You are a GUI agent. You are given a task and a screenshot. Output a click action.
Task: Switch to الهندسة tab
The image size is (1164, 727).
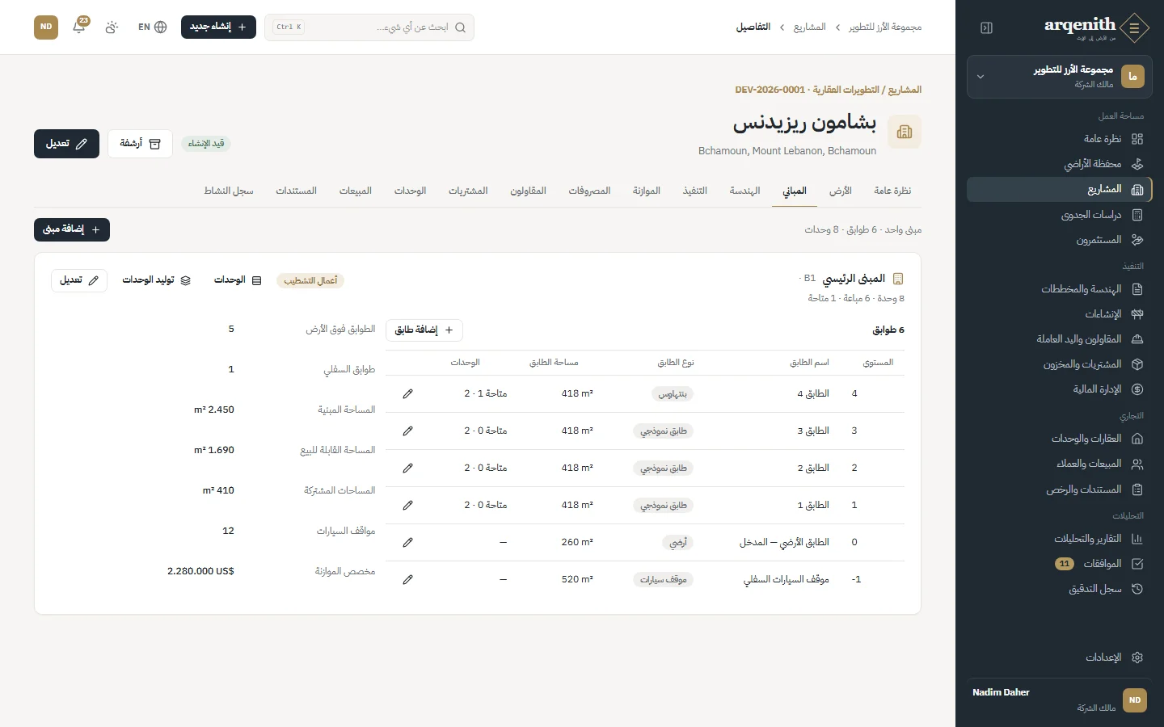click(x=745, y=191)
